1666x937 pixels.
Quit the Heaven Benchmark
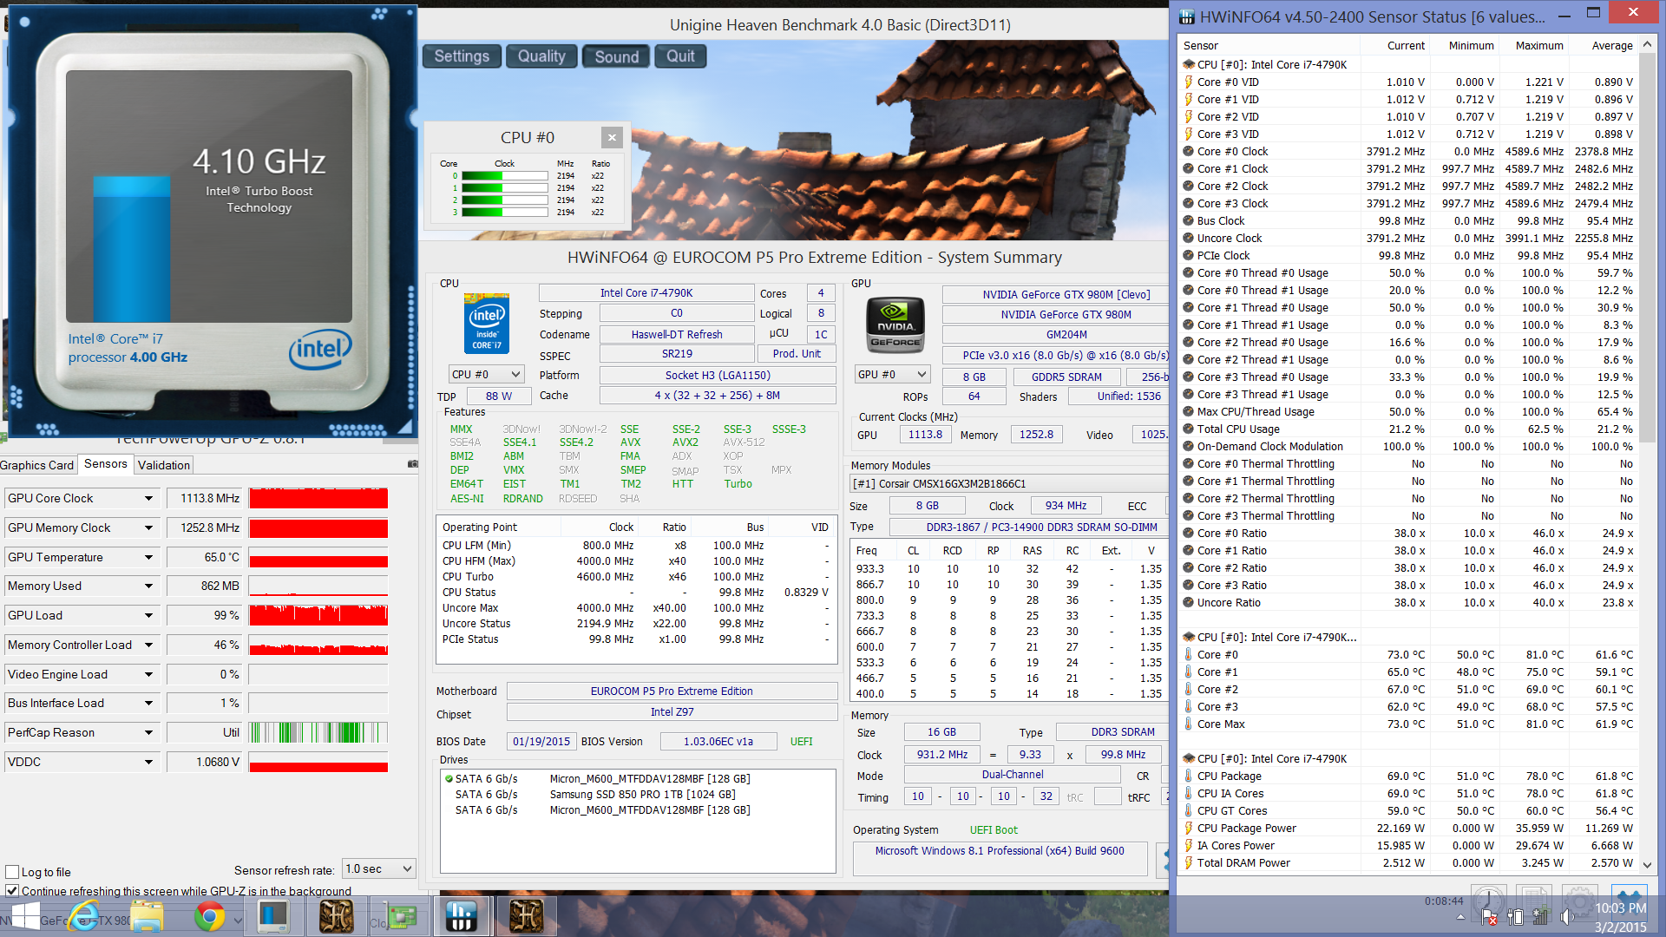[x=680, y=56]
